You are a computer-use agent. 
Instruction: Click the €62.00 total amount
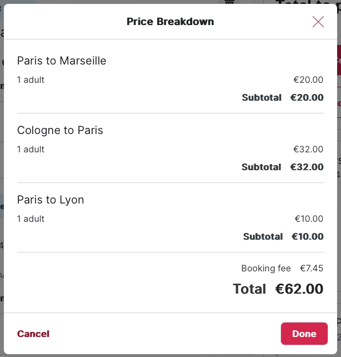tap(299, 289)
